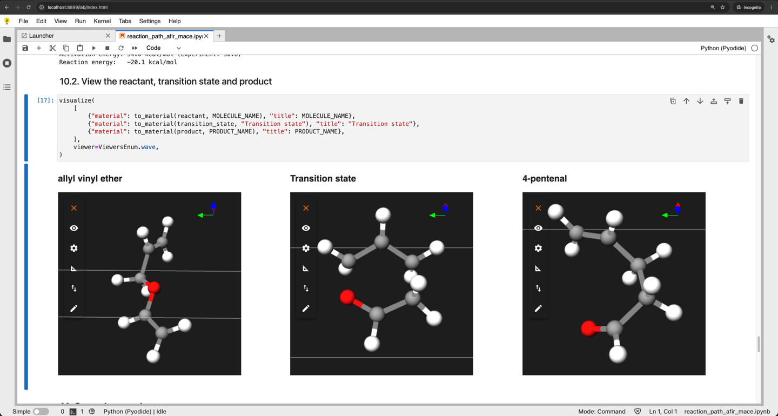Screen dimensions: 778x416
Task: Open the Settings menu
Action: 150,21
